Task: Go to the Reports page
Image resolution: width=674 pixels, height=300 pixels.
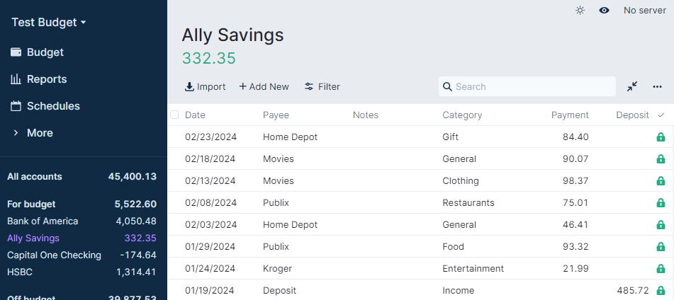Action: pyautogui.click(x=46, y=79)
